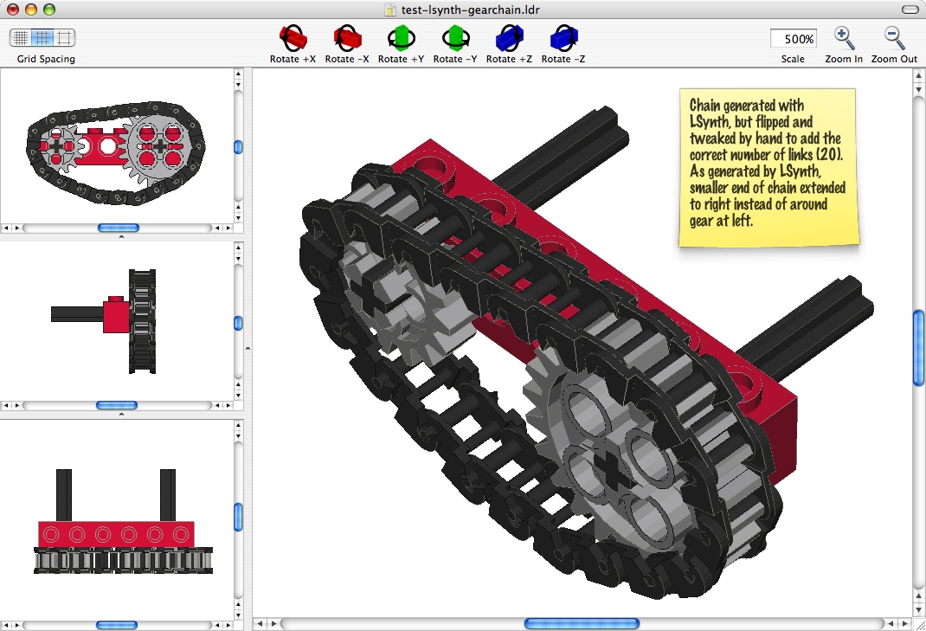Click the topmost up arrow of main vertical scrollbar
This screenshot has width=926, height=631.
pos(918,76)
